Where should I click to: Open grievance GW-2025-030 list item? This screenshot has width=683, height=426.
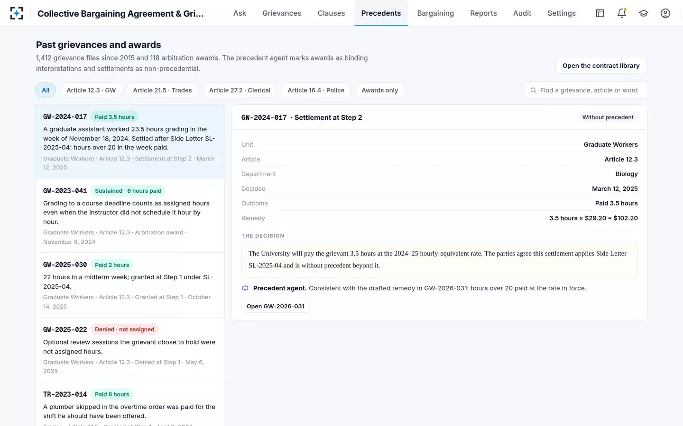click(130, 285)
